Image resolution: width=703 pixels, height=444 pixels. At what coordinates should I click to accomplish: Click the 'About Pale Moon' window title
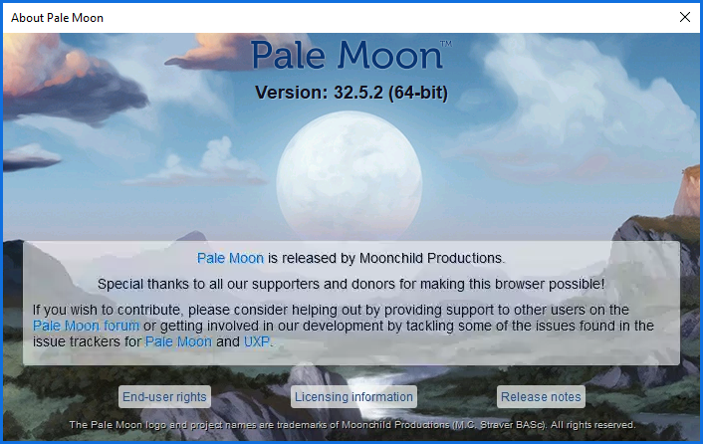click(x=58, y=18)
